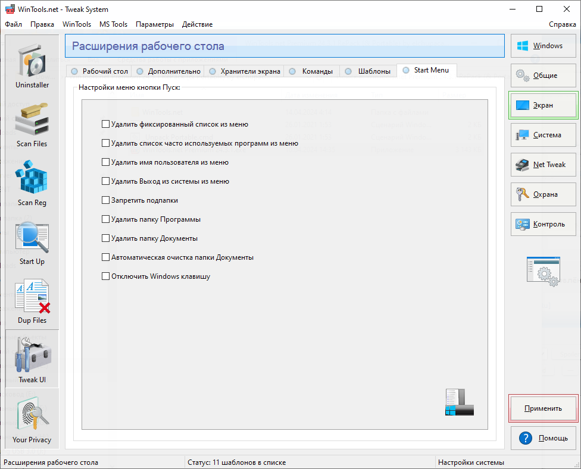
Task: Toggle 'Отключить Windows клавишу' checkbox
Action: click(106, 276)
